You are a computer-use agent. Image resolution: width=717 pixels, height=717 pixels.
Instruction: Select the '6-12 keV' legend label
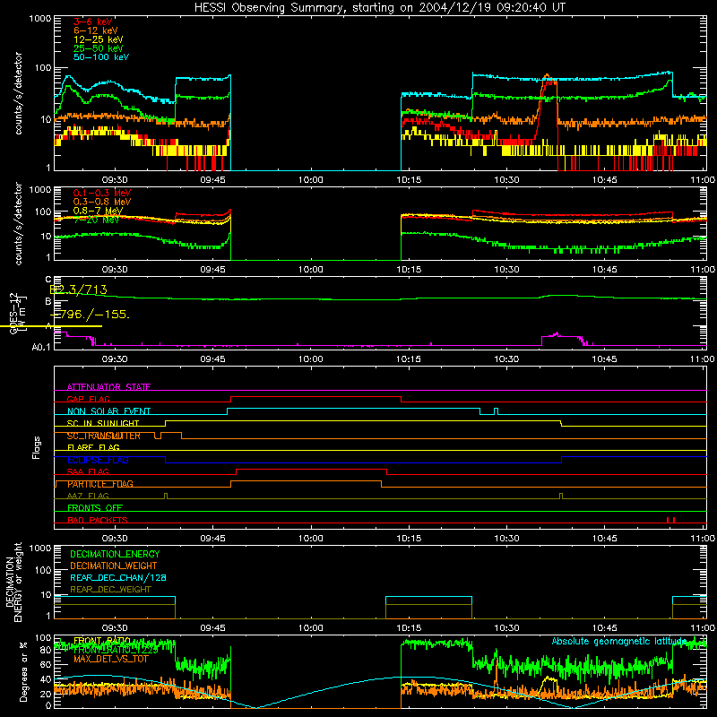point(96,30)
